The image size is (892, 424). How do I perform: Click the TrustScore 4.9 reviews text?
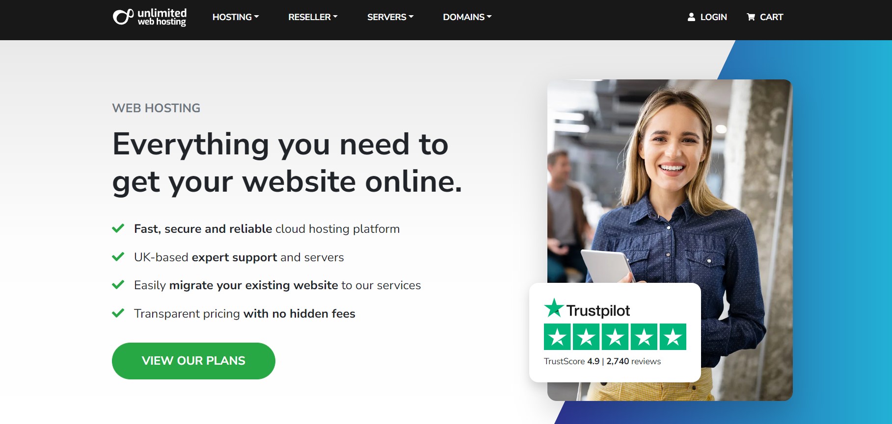click(x=602, y=361)
